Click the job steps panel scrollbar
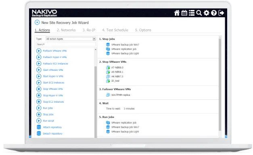 tap(220, 85)
